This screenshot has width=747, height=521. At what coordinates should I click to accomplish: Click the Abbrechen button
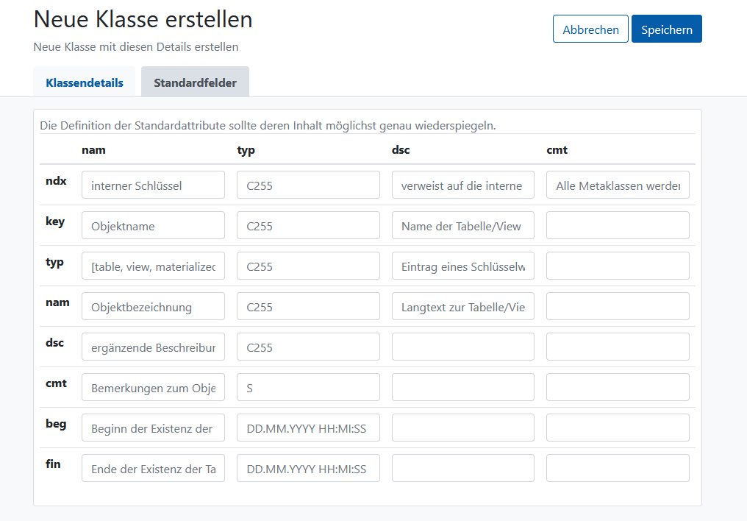point(590,29)
